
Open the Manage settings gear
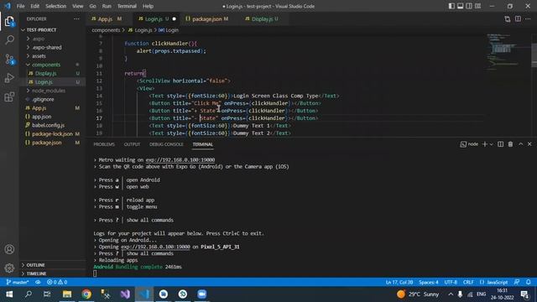(9, 268)
